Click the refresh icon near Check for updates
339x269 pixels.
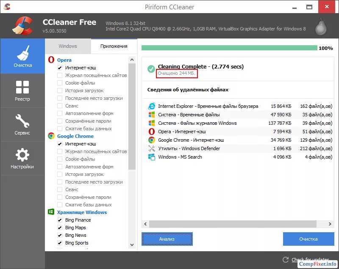click(x=286, y=260)
